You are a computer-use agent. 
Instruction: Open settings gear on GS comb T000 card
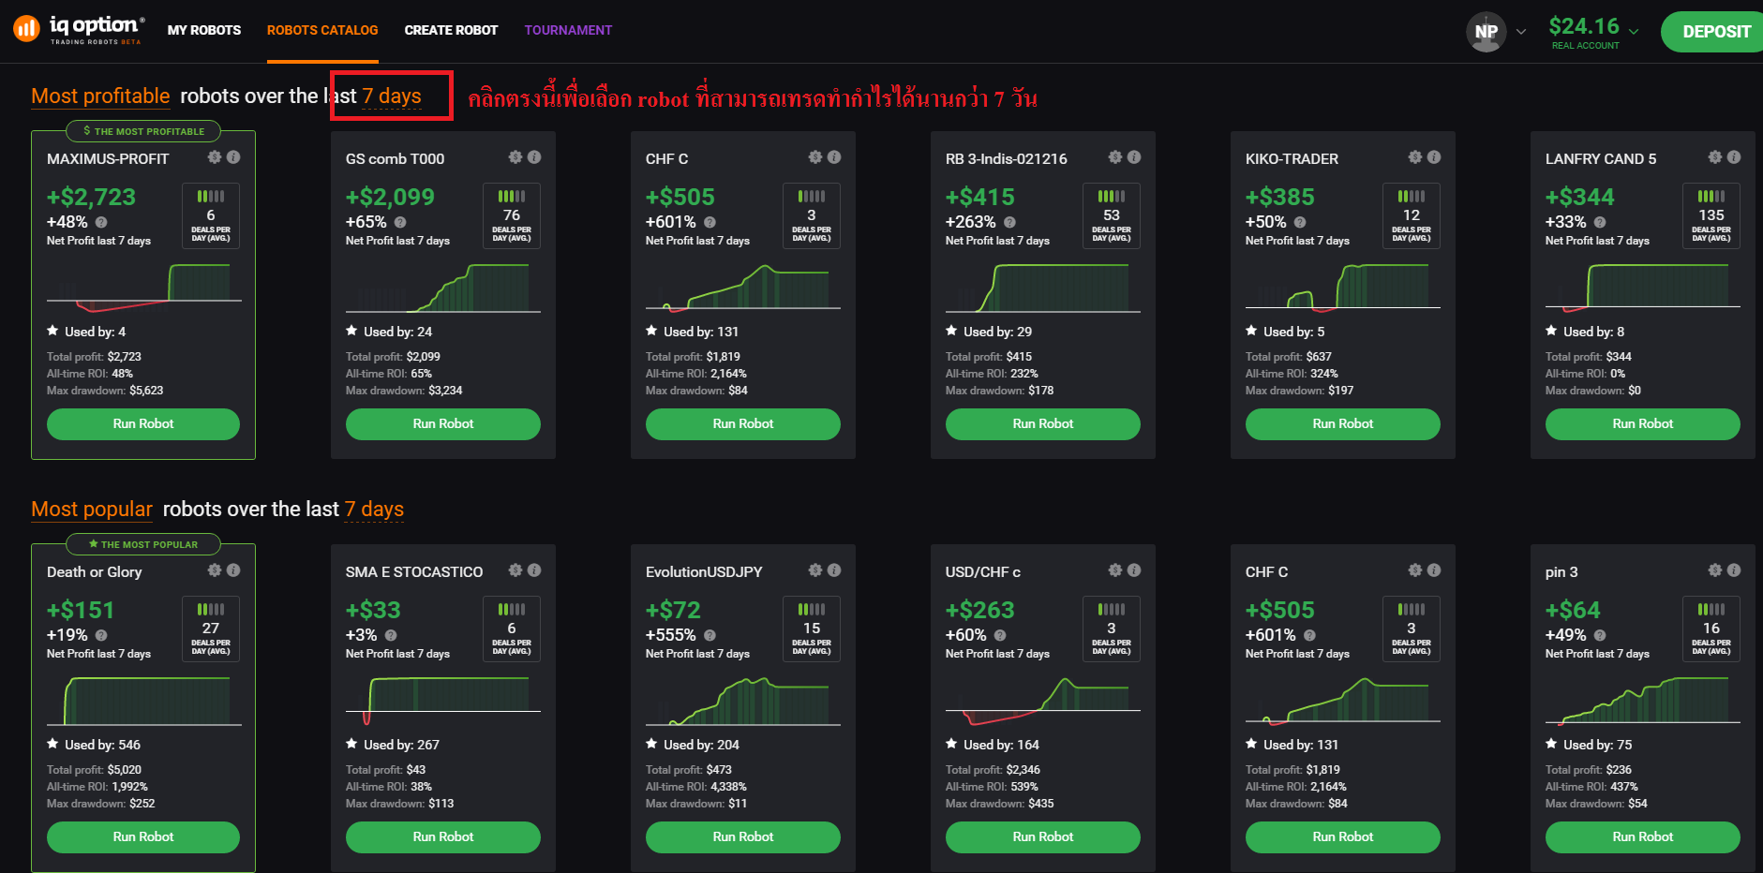pyautogui.click(x=515, y=157)
